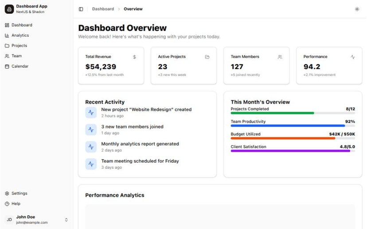
Task: Go to Projects in the sidebar
Action: [x=19, y=46]
